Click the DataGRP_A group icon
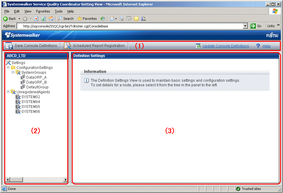The height and width of the screenshot is (193, 283). 23,77
